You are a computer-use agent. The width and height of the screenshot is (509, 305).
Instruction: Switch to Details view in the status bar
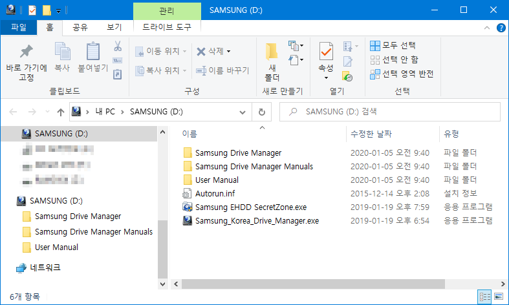[x=484, y=297]
